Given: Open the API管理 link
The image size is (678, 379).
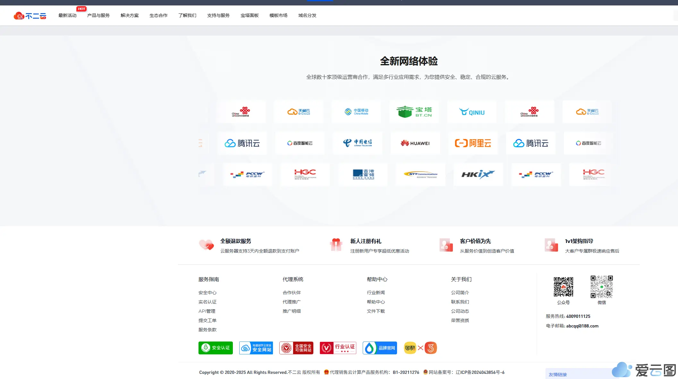Looking at the screenshot, I should pos(207,311).
